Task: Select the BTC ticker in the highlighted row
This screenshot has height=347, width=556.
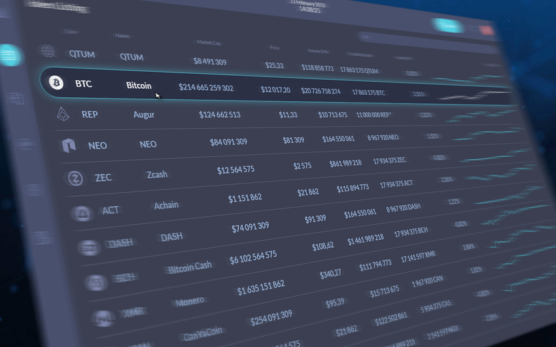Action: point(83,84)
